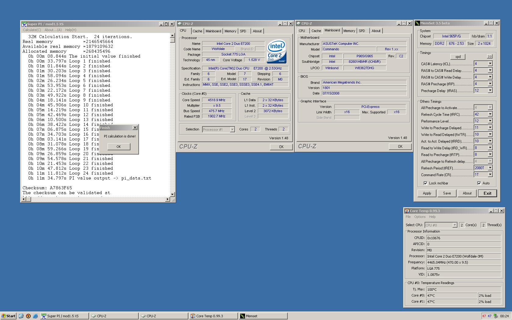Click the green tray icon by the clock
Viewport: 512px width, 320px height.
496,316
